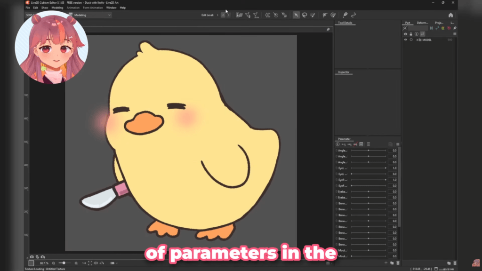Screen dimensions: 482x271
Task: Select the Parameter tab
Action: click(x=344, y=139)
